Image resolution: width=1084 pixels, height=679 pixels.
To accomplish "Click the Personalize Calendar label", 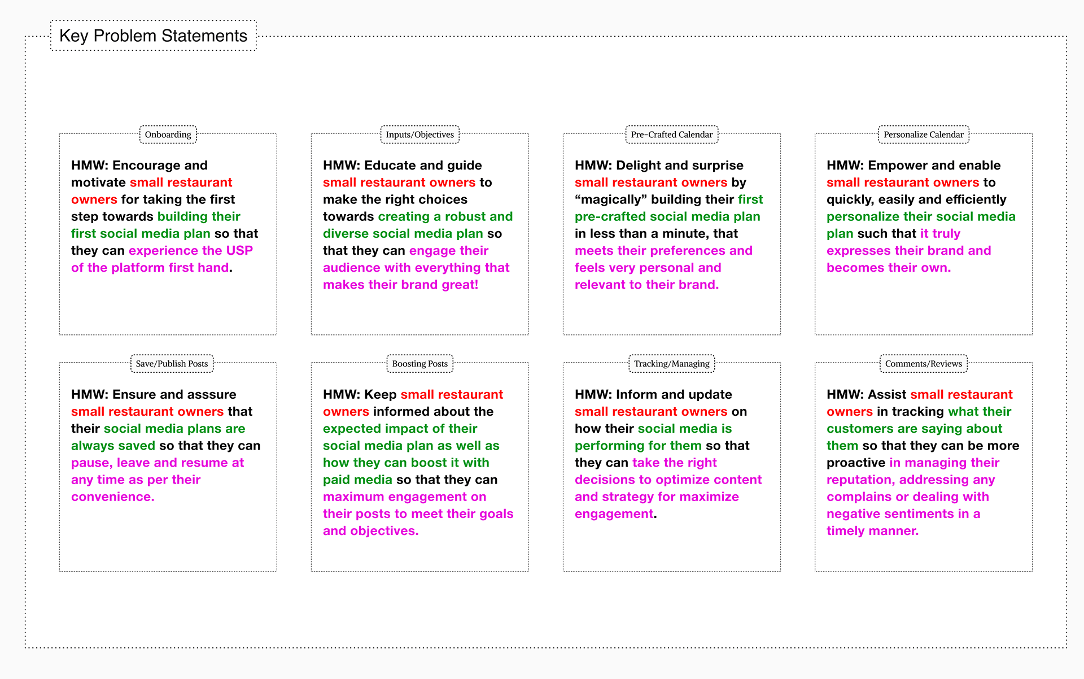I will tap(923, 134).
